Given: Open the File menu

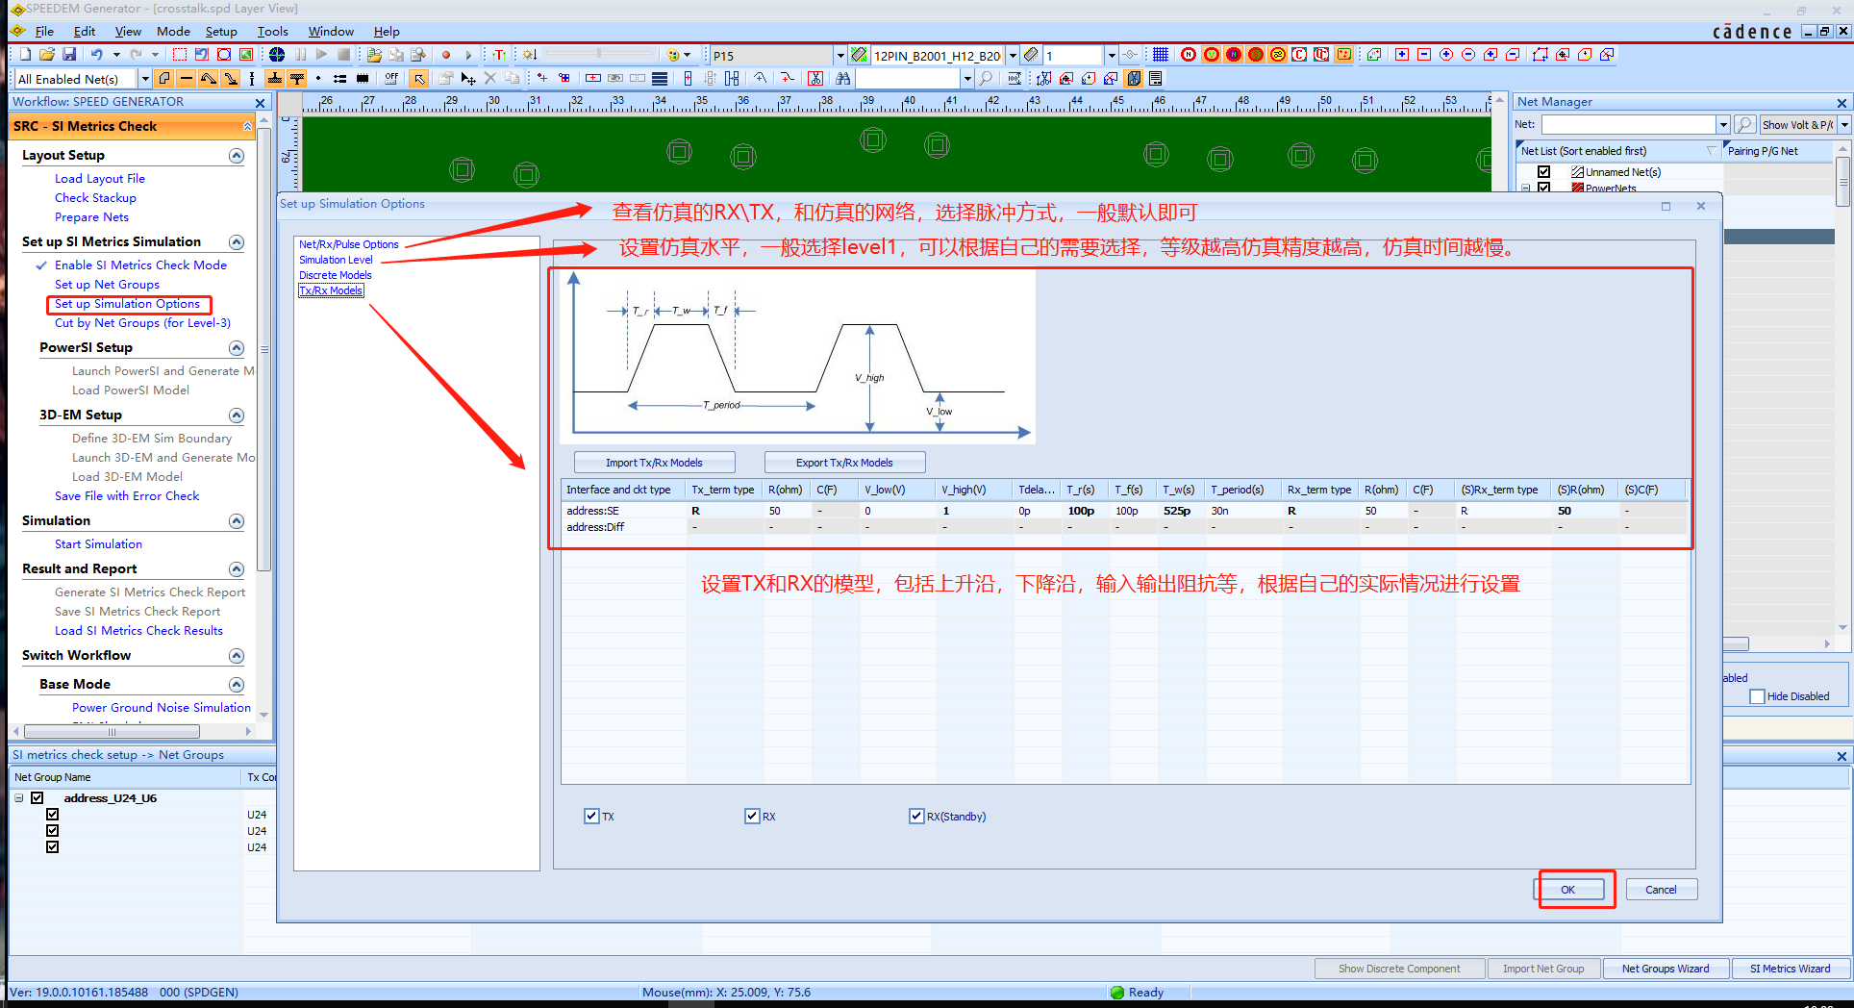Looking at the screenshot, I should tap(44, 32).
